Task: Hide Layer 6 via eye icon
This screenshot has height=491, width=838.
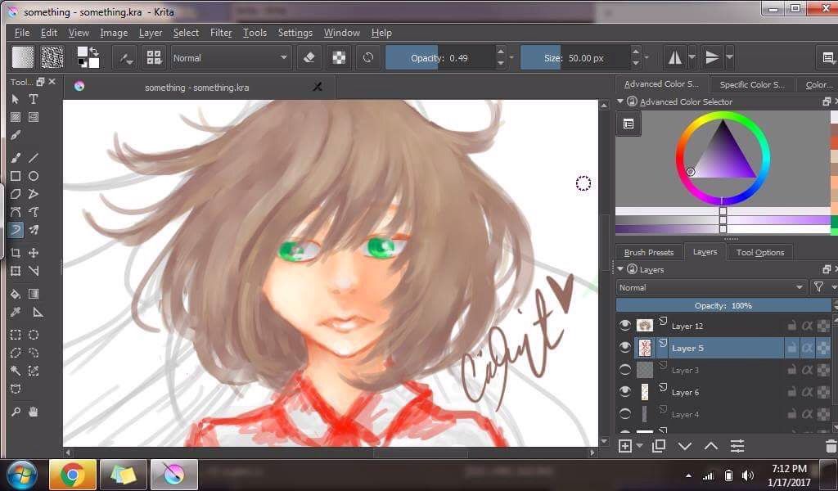Action: click(624, 392)
